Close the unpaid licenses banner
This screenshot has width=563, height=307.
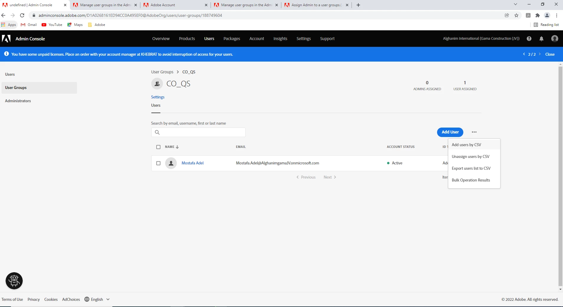[x=550, y=54]
